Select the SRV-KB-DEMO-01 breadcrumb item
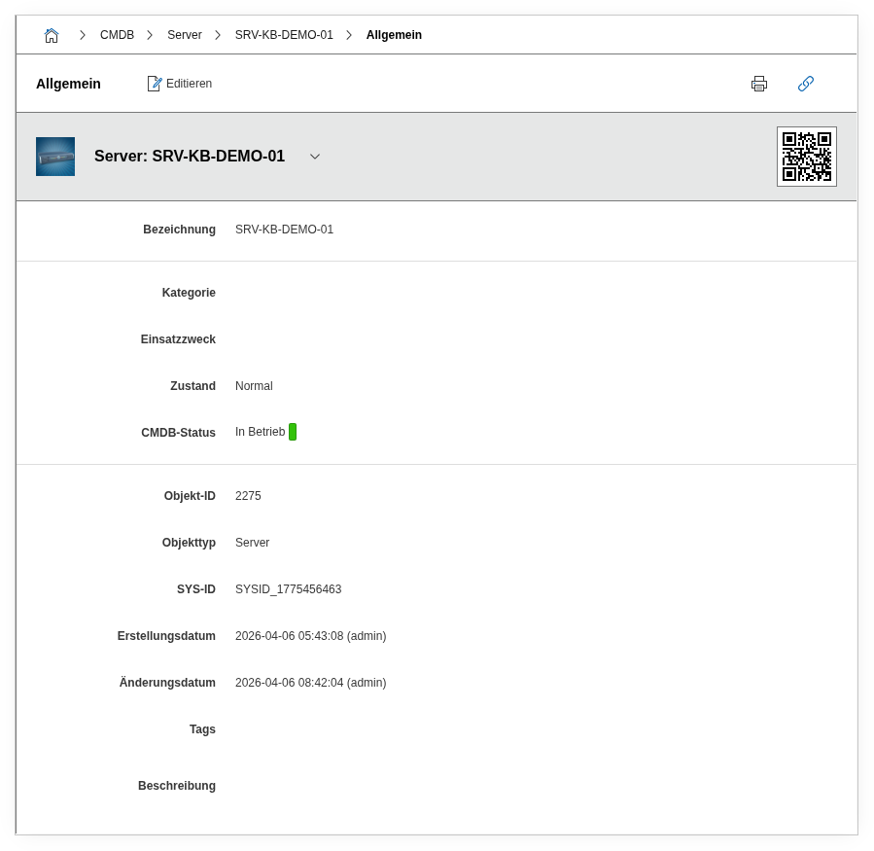Viewport: 874px width, 851px height. pyautogui.click(x=284, y=35)
